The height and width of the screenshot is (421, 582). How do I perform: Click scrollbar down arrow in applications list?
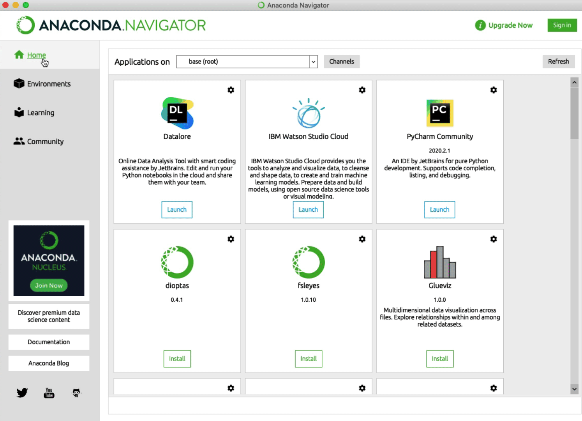[574, 389]
